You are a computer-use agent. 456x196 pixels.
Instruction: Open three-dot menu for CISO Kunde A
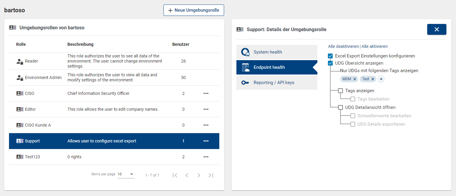coord(206,125)
